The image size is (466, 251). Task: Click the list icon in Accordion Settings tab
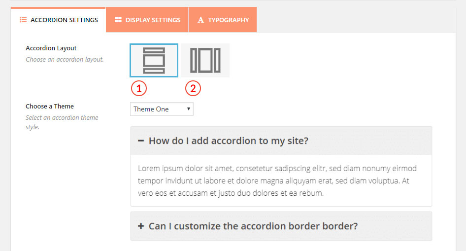[x=23, y=20]
